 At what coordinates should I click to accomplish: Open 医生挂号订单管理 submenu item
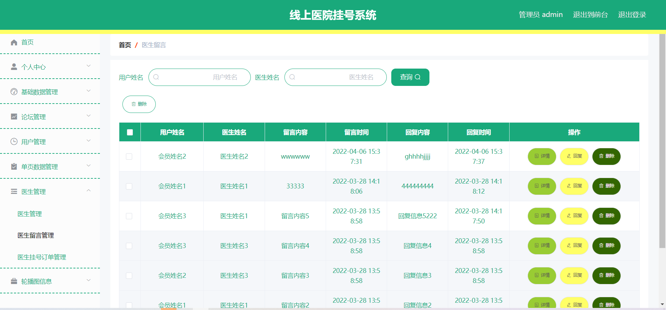tap(42, 257)
